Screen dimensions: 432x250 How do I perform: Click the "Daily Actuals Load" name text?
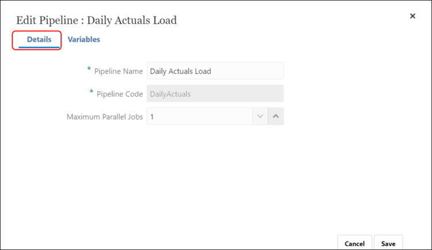(180, 71)
